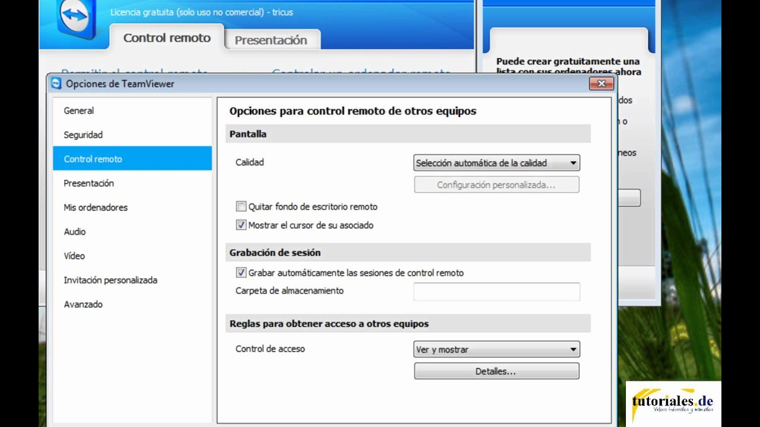The width and height of the screenshot is (760, 427).
Task: Click the TeamViewer logo in main window
Action: tap(75, 18)
